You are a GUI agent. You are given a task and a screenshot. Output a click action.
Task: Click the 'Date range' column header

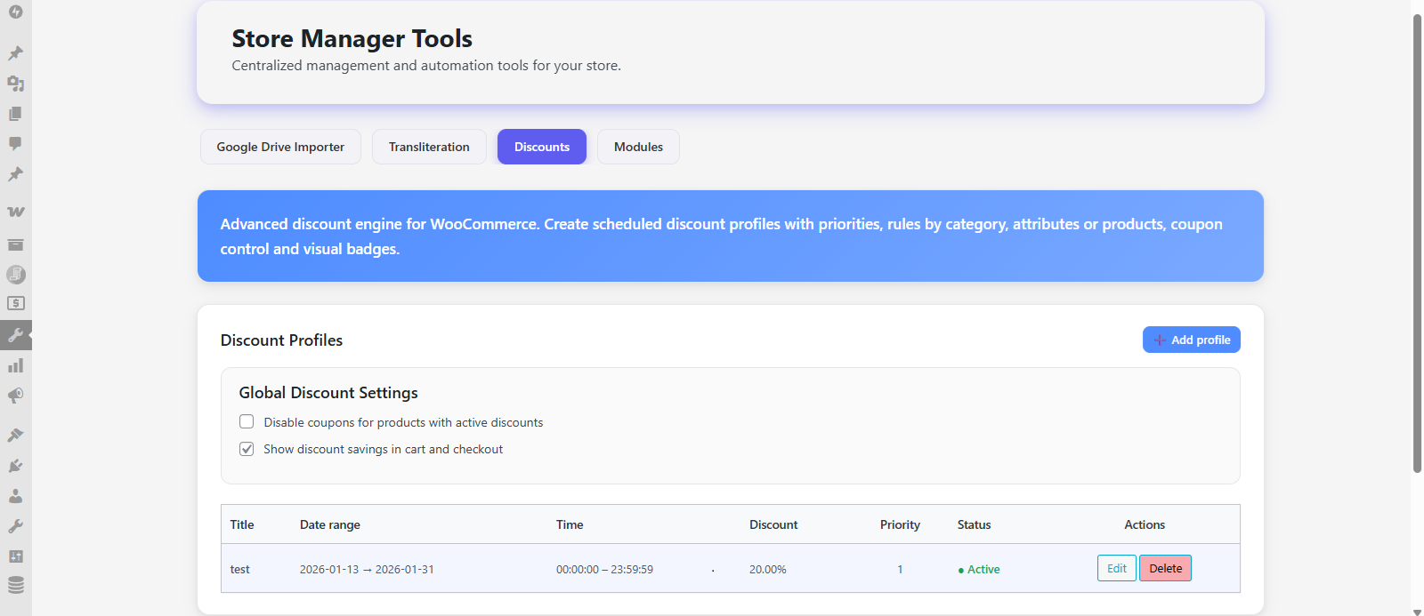click(330, 524)
